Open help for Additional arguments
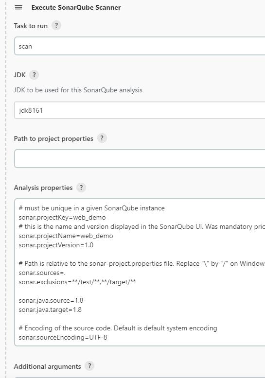This screenshot has height=378, width=265. (89, 366)
